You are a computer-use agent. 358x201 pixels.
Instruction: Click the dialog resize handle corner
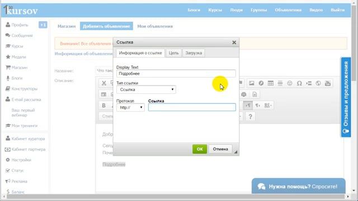point(235,152)
